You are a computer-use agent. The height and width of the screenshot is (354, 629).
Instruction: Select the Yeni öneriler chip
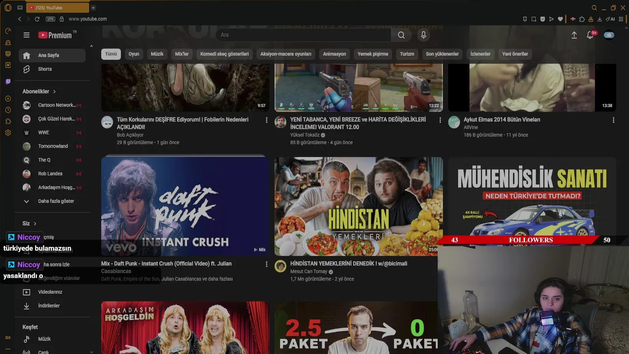pyautogui.click(x=515, y=54)
